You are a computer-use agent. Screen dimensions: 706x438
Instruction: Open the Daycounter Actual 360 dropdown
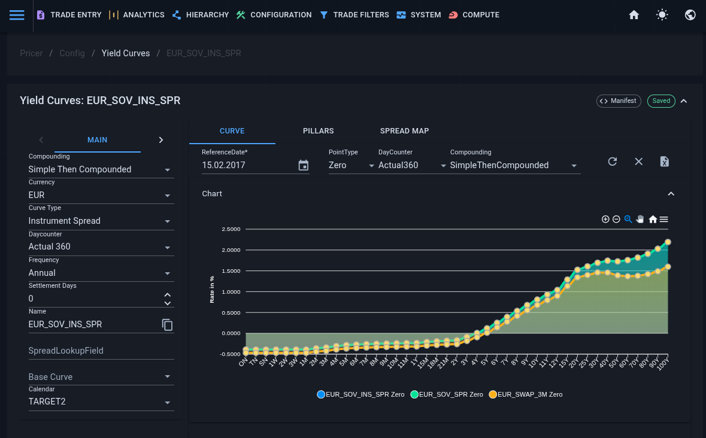pyautogui.click(x=101, y=247)
